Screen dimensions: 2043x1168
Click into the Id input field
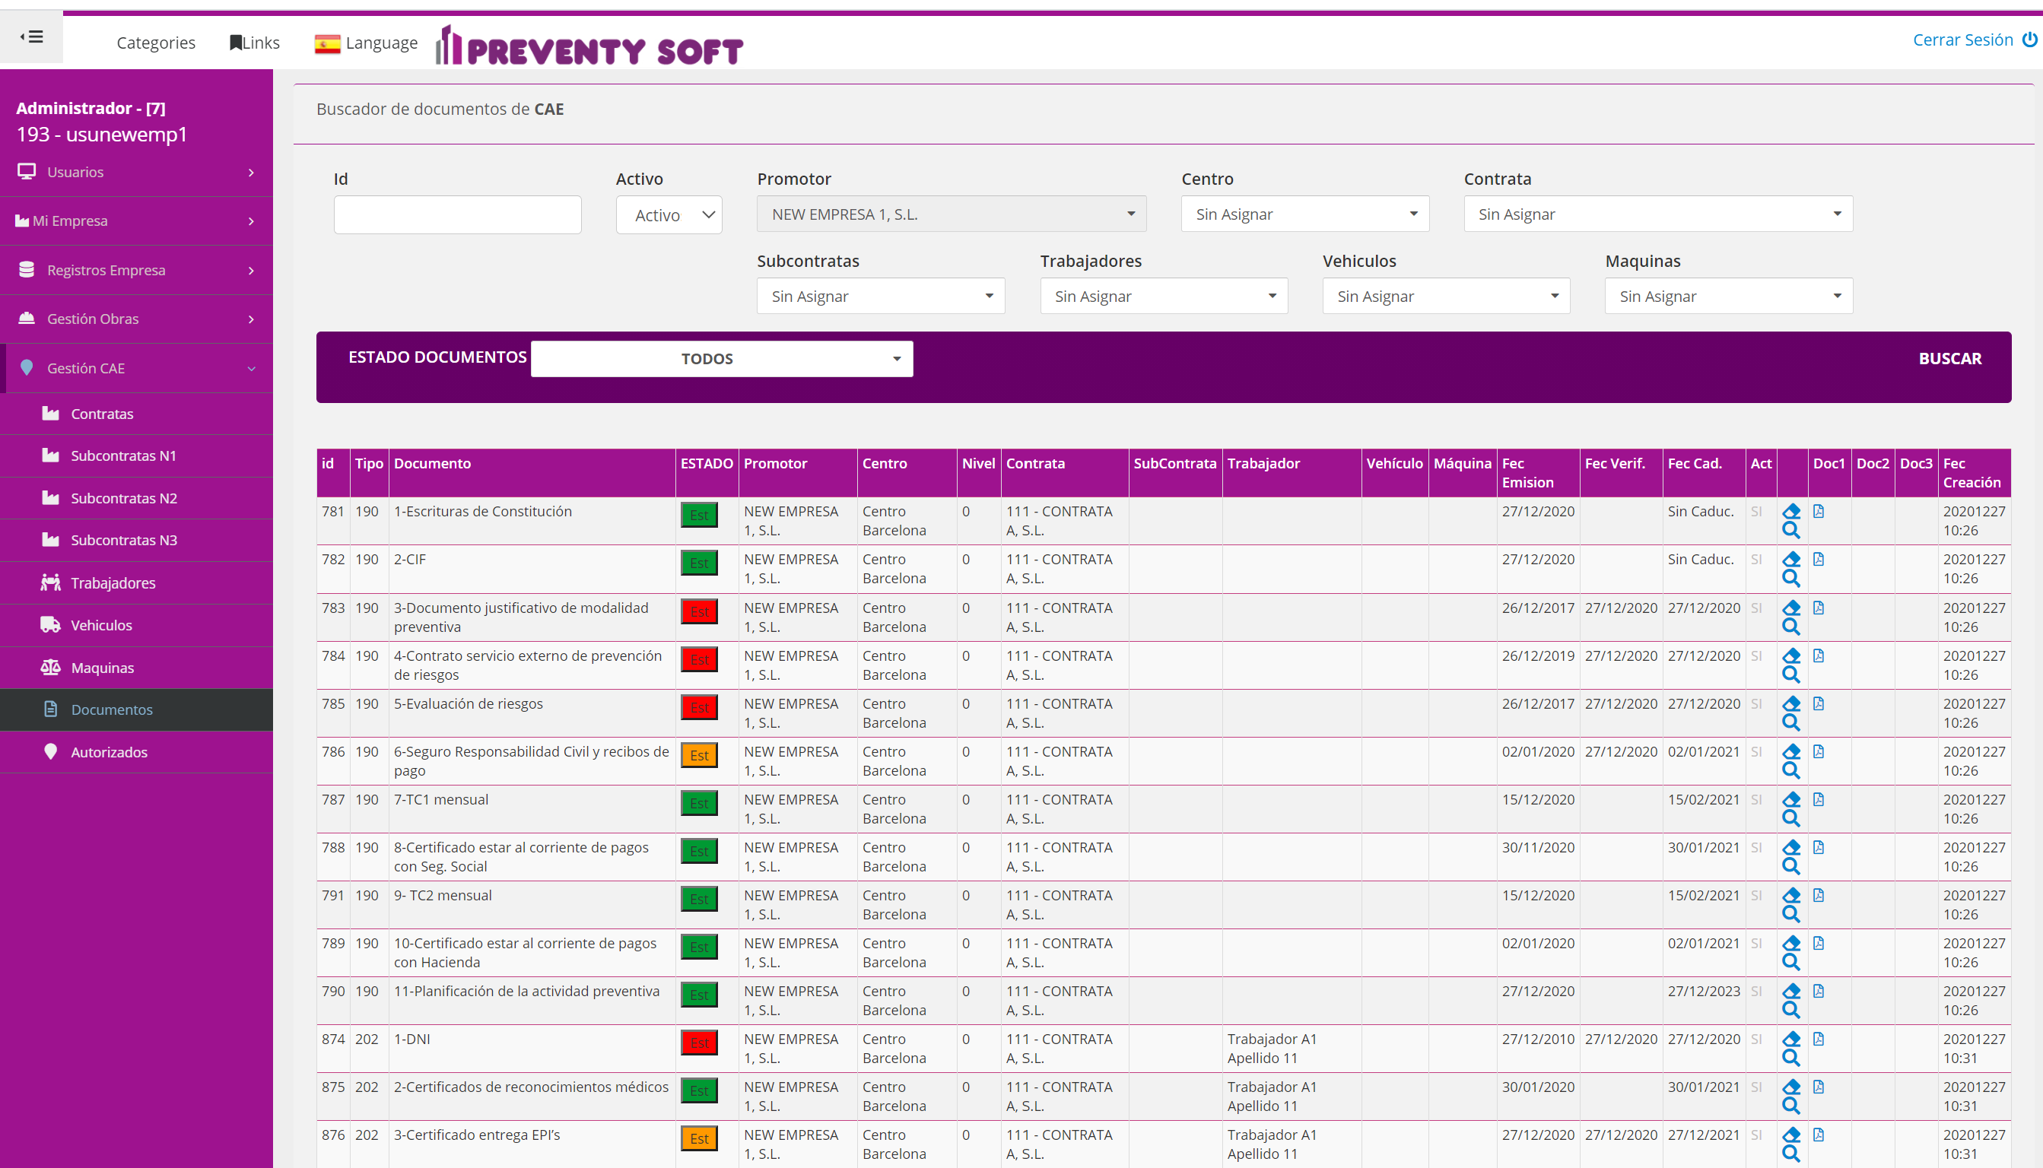[x=456, y=215]
